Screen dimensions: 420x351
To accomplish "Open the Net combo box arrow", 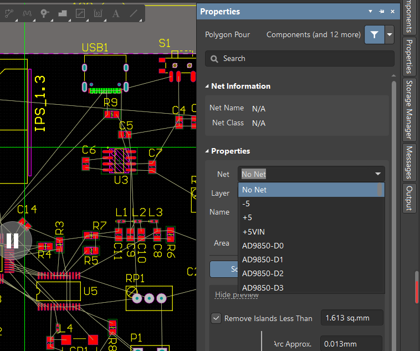I will (378, 174).
